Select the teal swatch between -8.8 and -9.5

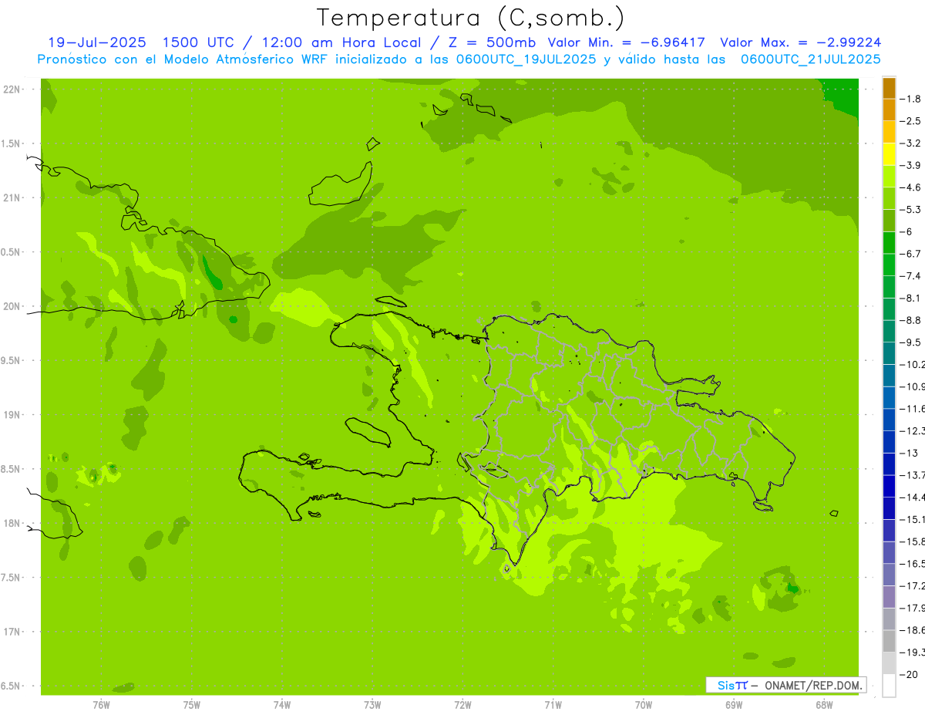pyautogui.click(x=889, y=332)
